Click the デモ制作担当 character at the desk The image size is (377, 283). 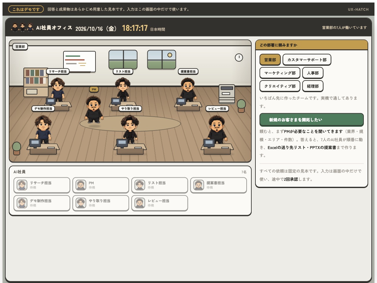pos(43,129)
